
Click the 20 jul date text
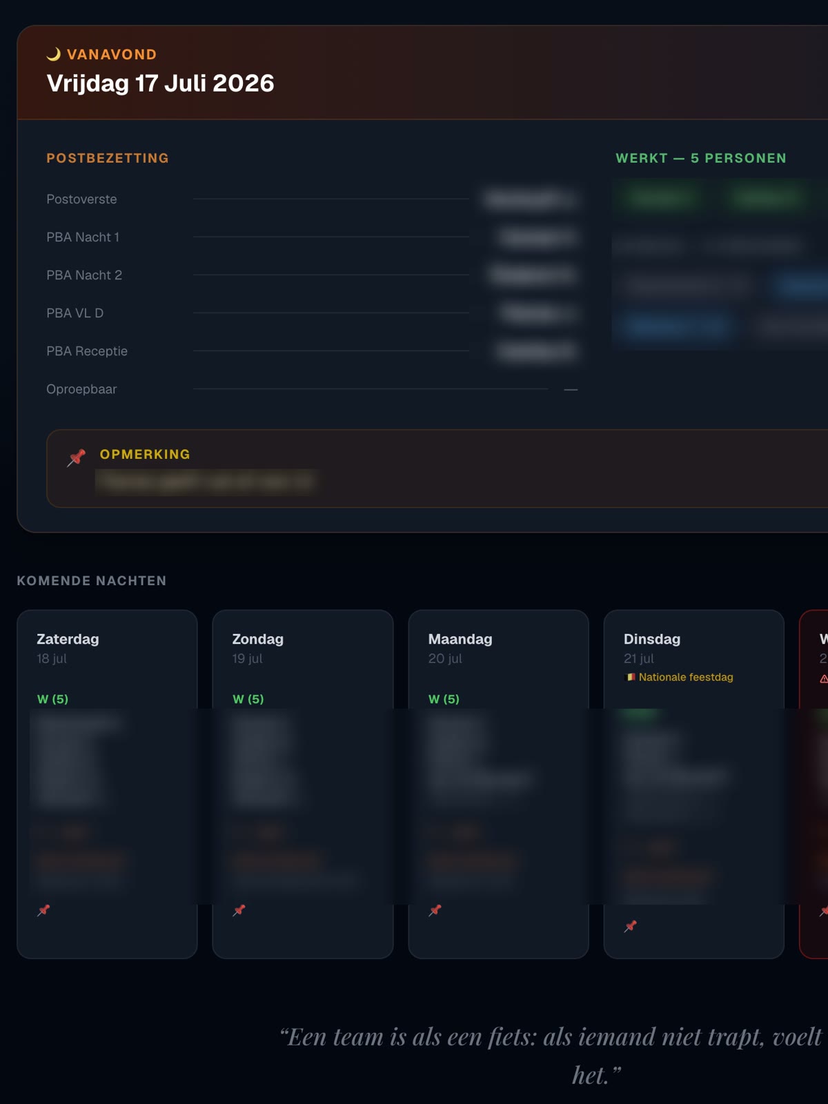tap(445, 658)
